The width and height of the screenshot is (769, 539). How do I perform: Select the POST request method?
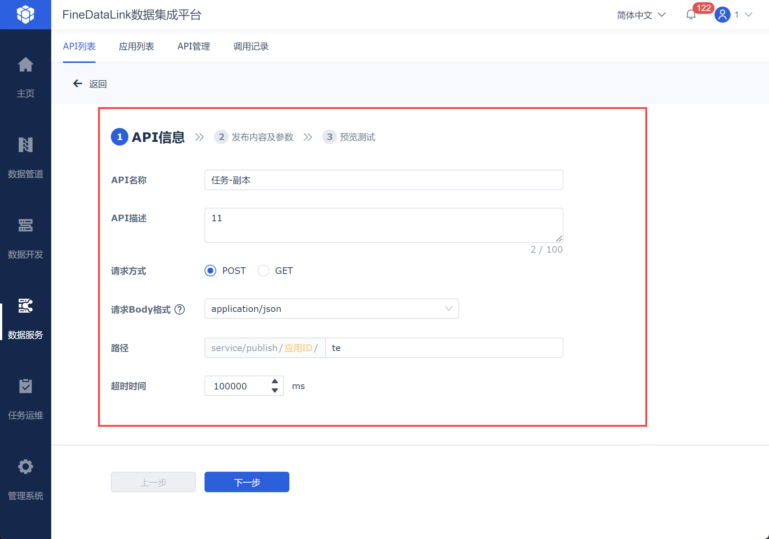[x=210, y=271]
